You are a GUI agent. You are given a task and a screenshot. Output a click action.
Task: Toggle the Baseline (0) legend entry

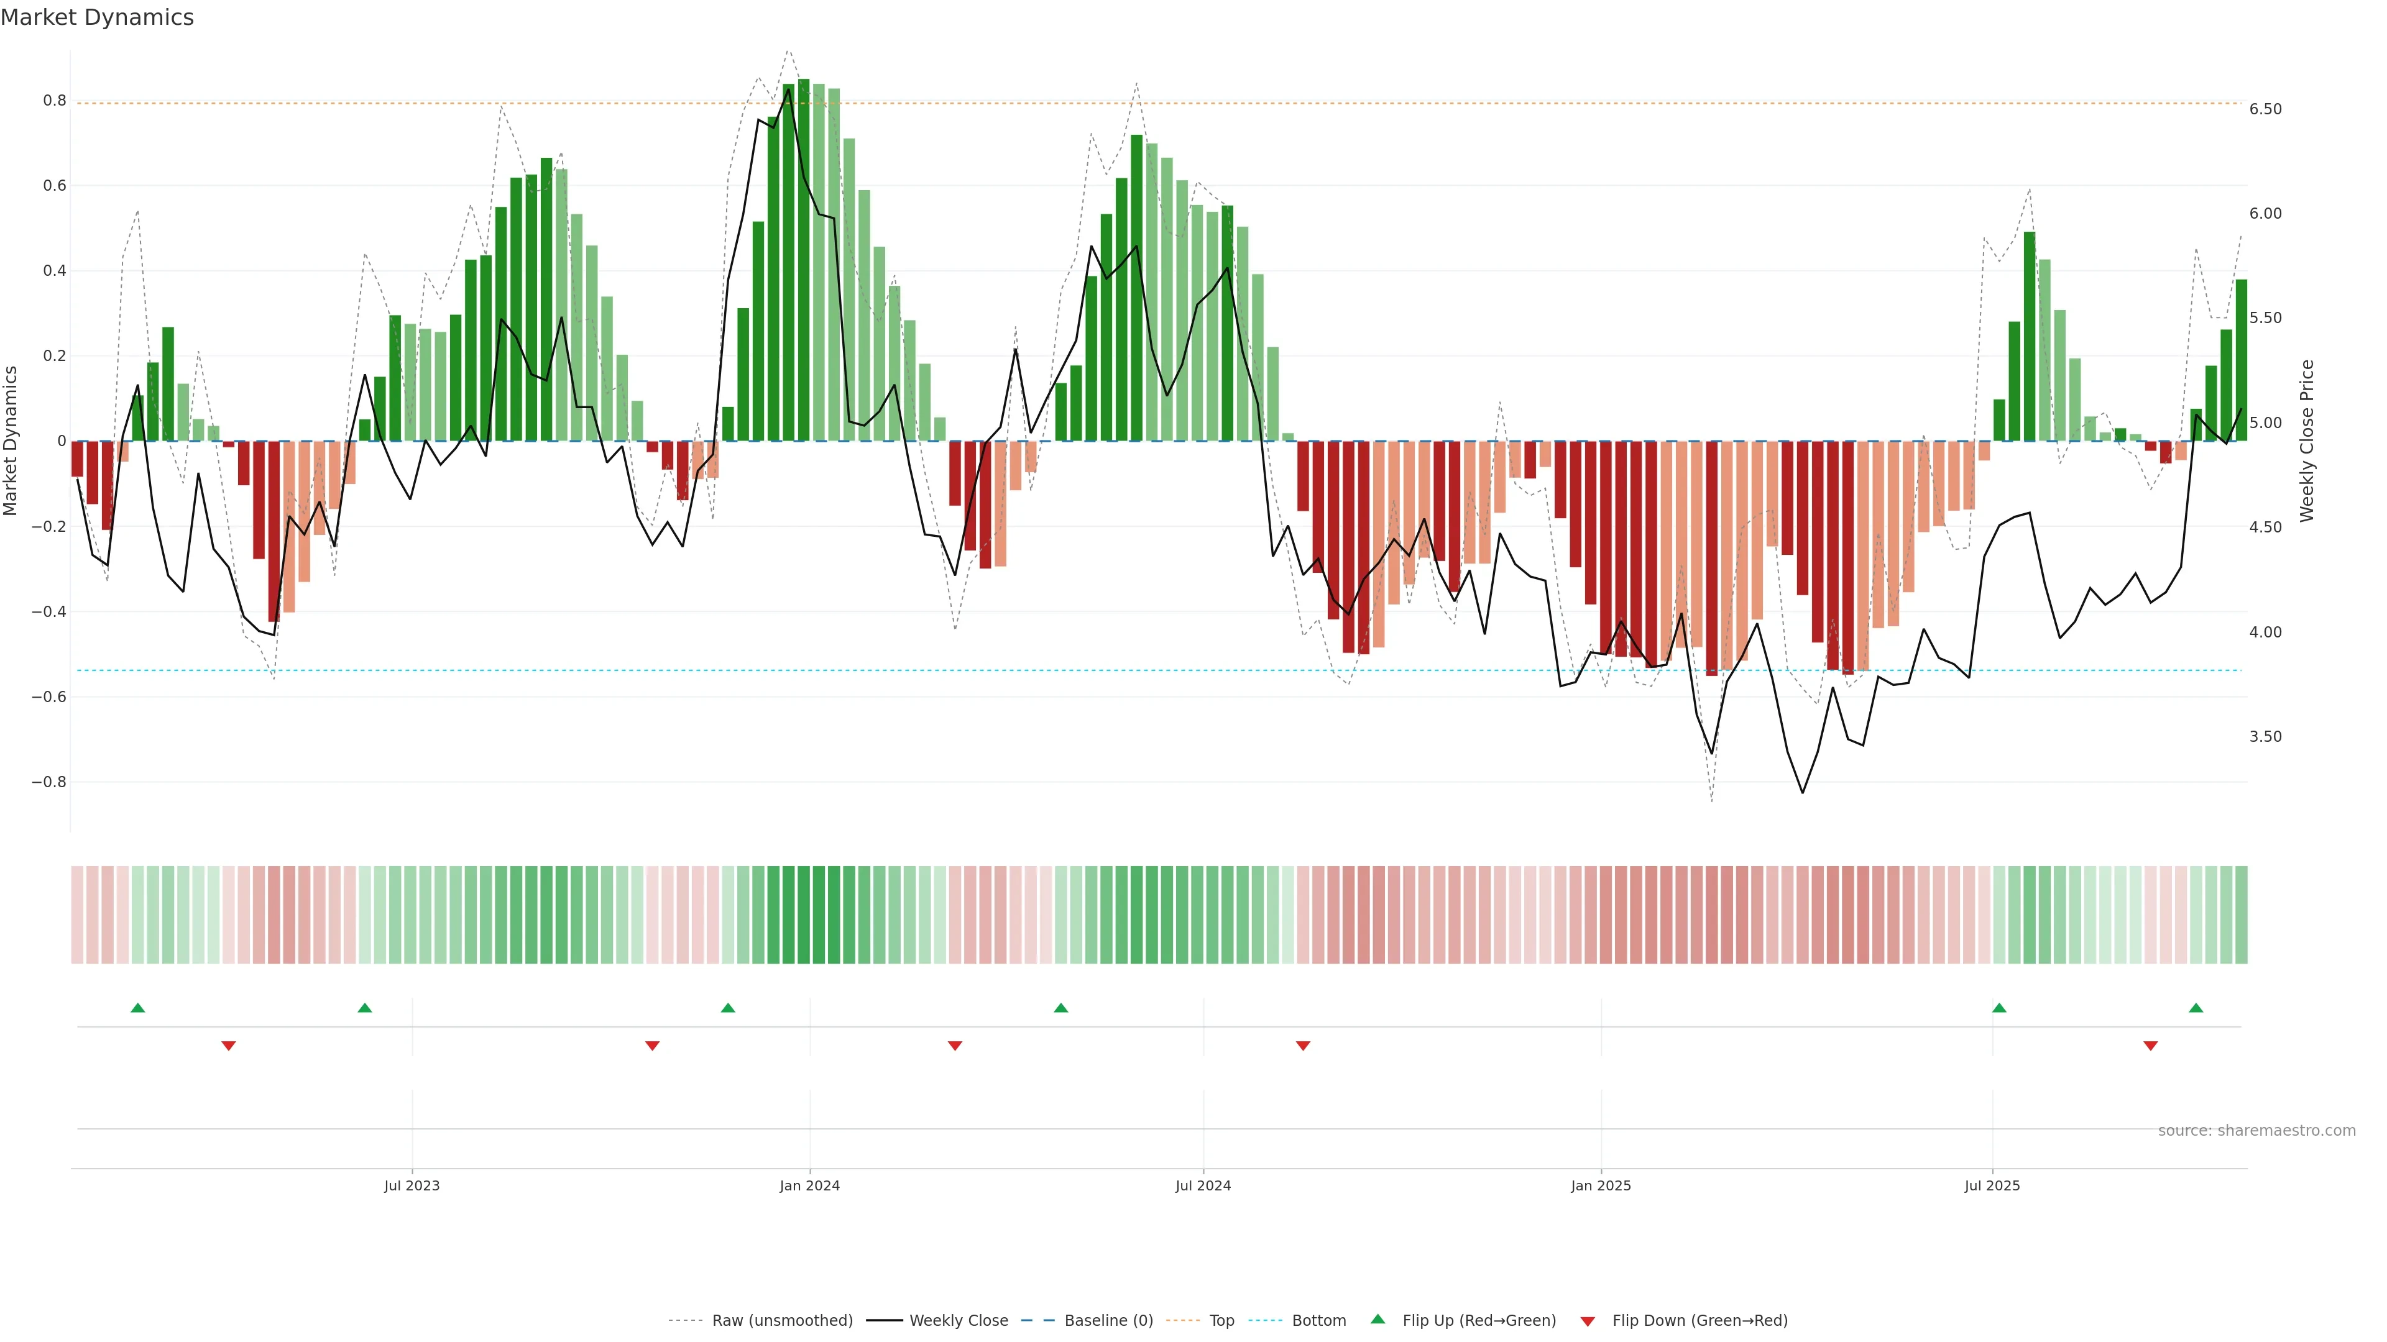pyautogui.click(x=1108, y=1321)
